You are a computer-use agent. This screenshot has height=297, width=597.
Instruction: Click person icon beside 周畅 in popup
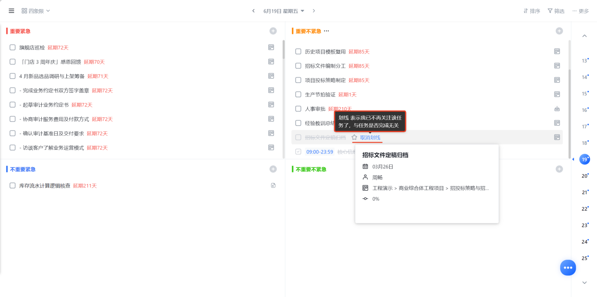point(365,177)
